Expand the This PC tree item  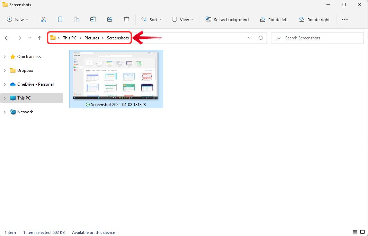click(x=5, y=98)
